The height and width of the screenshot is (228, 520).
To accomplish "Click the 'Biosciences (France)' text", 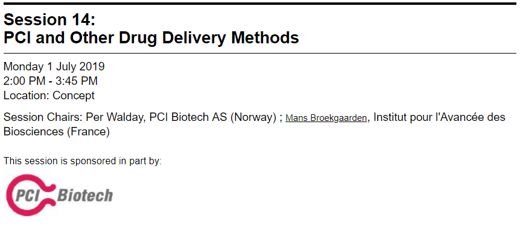I will (x=57, y=132).
